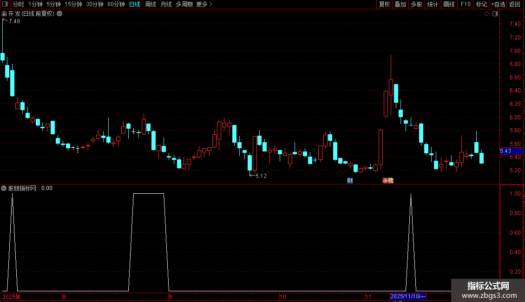Activate the 画线 drawing tools
The height and width of the screenshot is (302, 525).
click(x=449, y=4)
